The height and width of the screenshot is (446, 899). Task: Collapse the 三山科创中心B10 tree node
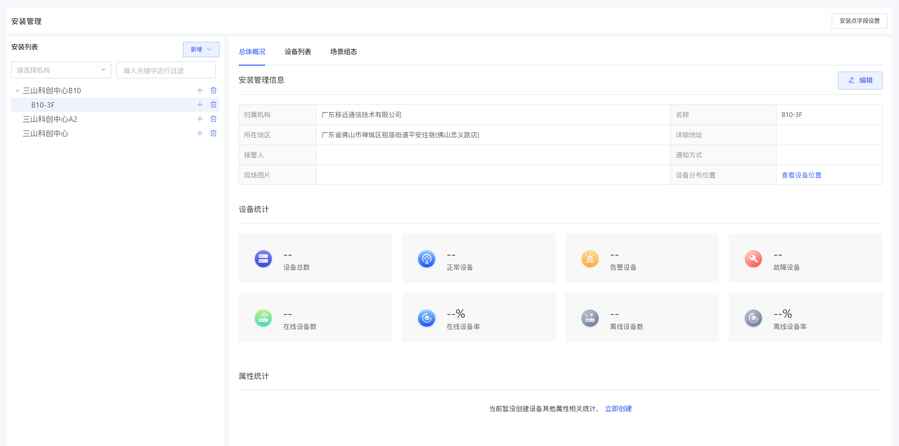pos(18,91)
